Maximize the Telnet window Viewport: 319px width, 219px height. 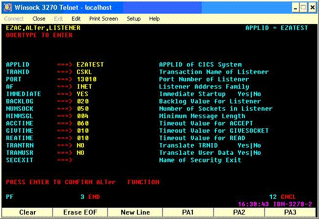coord(303,7)
